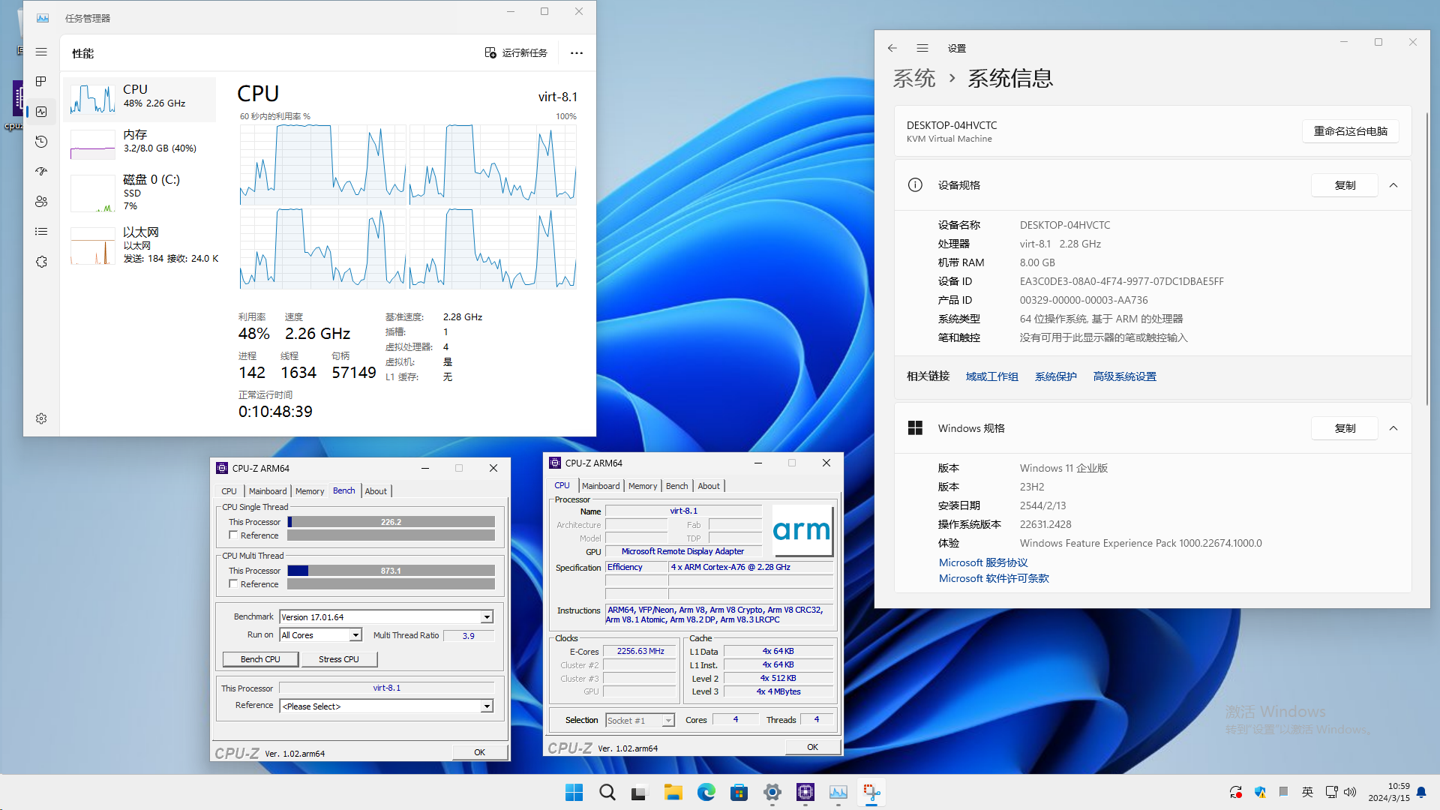Switch to Task Manager icon on taskbar
This screenshot has width=1440, height=810.
coord(838,792)
